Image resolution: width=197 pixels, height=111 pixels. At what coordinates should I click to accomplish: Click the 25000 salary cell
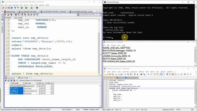[41, 86]
